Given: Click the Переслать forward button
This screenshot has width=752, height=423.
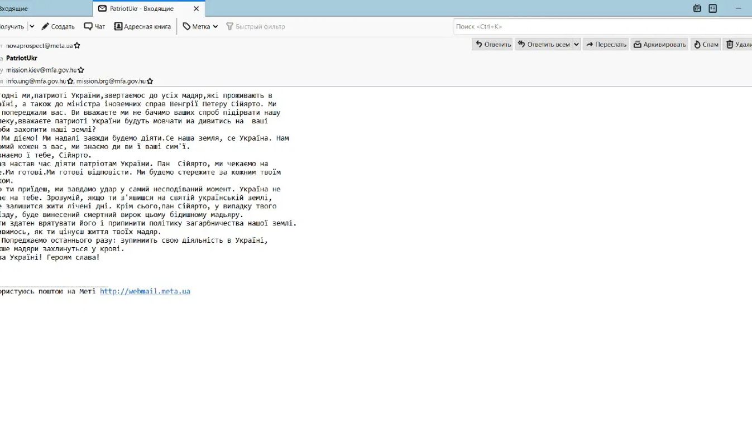Looking at the screenshot, I should [x=606, y=45].
